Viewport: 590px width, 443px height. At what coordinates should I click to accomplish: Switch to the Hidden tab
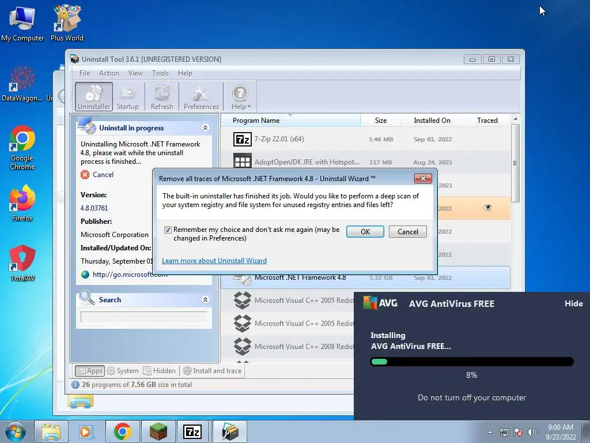pos(160,371)
